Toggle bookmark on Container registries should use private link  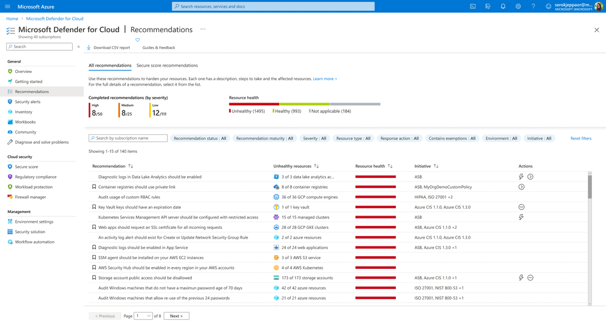point(94,187)
